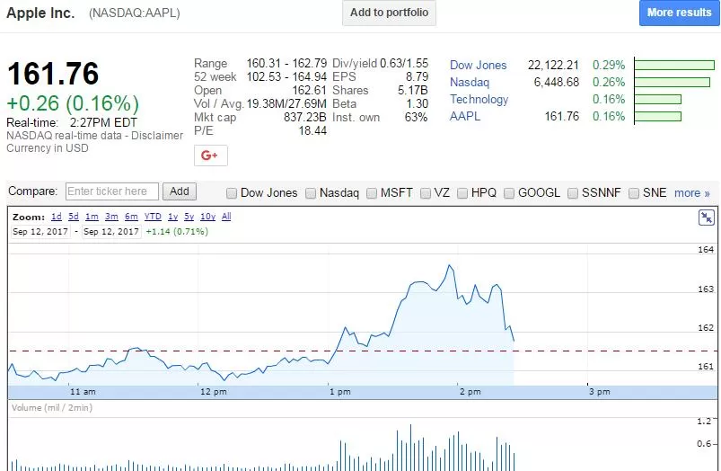Set chart zoom to 5d
Screen dimensions: 721x471
coord(74,217)
